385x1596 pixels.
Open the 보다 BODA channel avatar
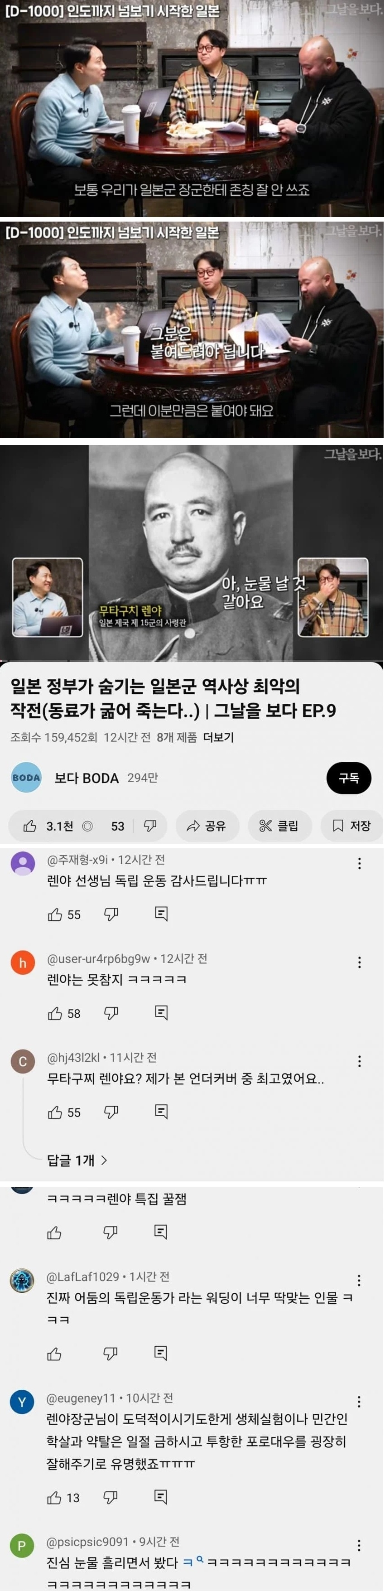[26, 778]
